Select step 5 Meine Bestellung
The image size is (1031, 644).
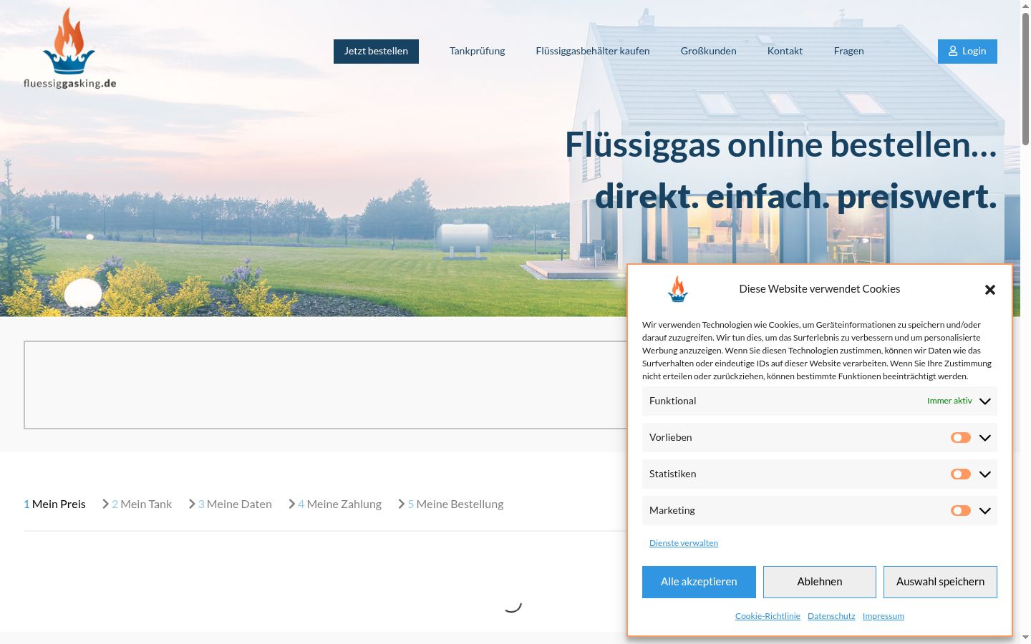click(455, 504)
